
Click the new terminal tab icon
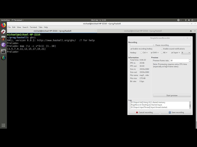tap(190, 31)
